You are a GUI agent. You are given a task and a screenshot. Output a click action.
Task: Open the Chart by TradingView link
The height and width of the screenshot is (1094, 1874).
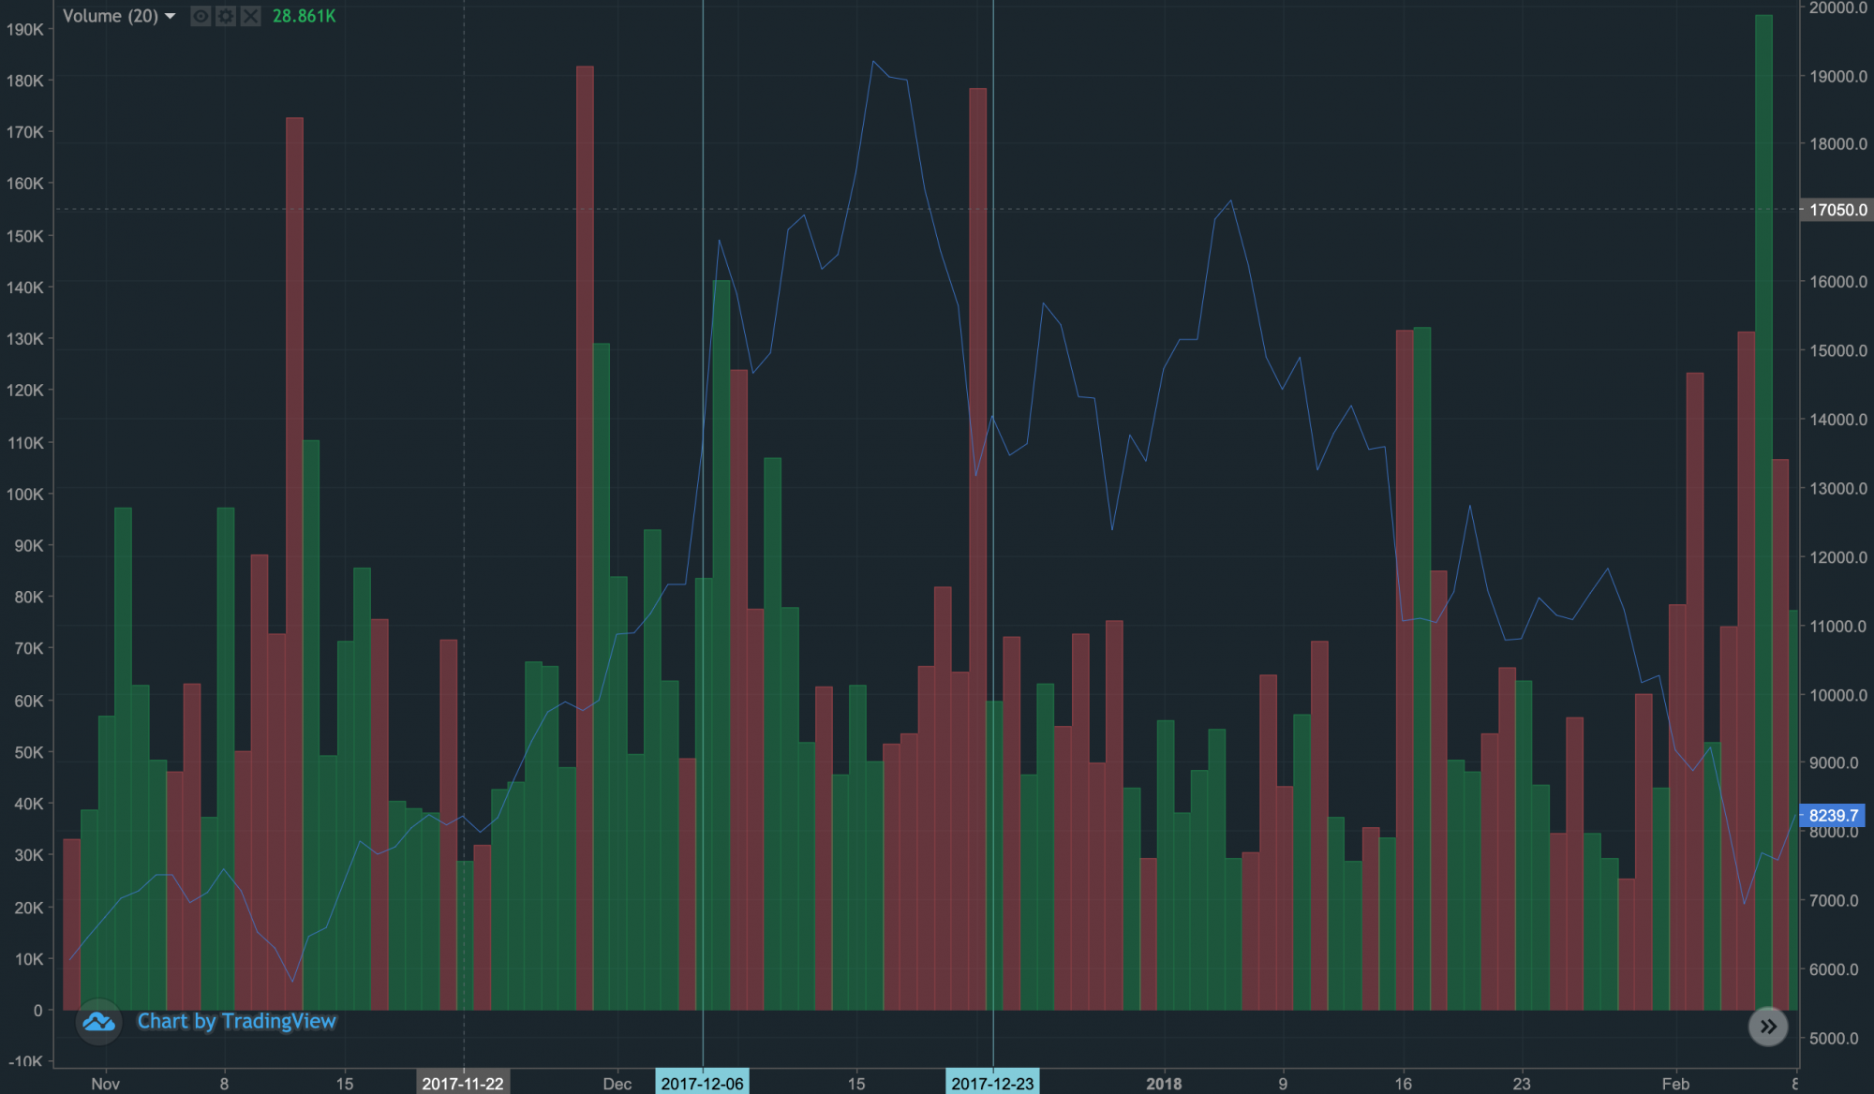point(236,1022)
